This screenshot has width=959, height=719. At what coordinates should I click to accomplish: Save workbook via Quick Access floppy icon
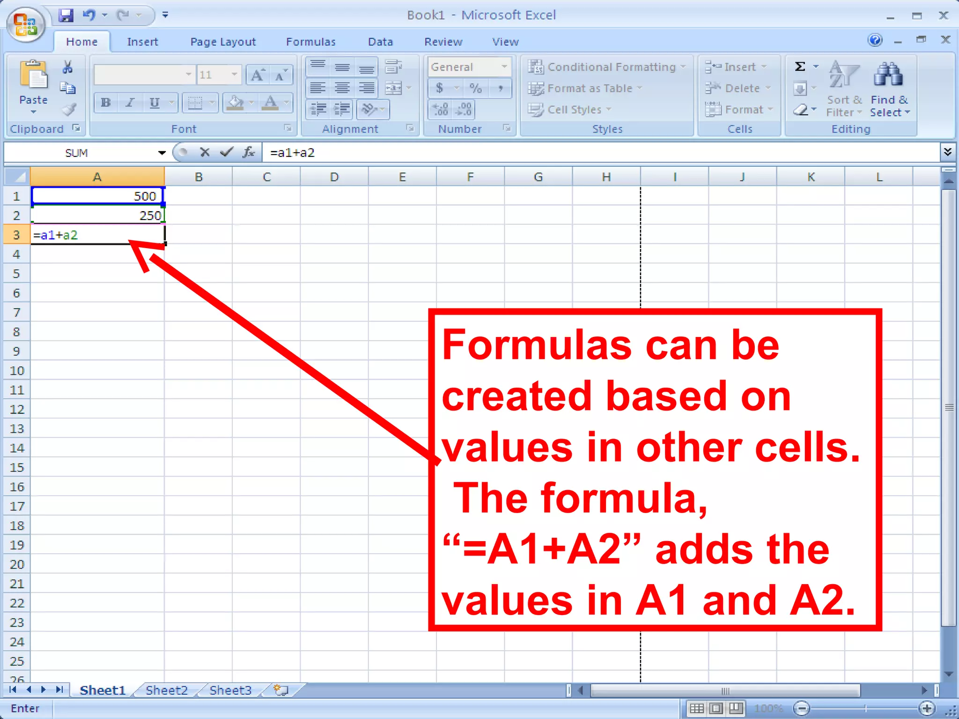coord(66,15)
